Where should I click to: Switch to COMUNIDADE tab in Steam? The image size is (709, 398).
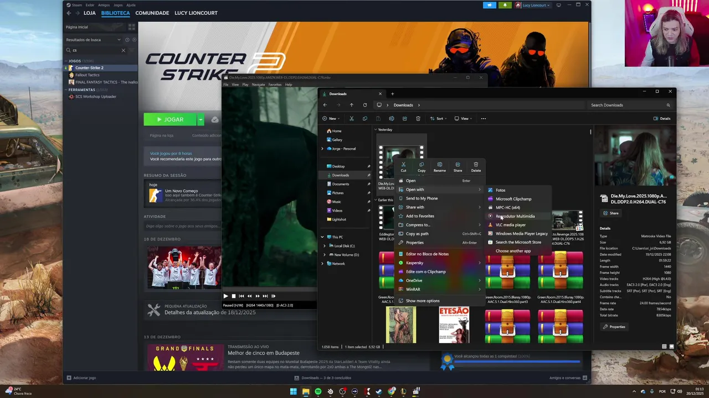click(x=152, y=13)
